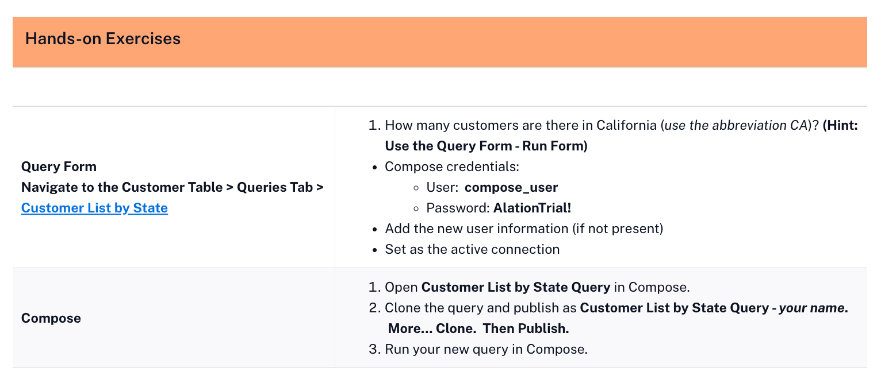
Task: Click the Compose row label
Action: click(x=51, y=318)
